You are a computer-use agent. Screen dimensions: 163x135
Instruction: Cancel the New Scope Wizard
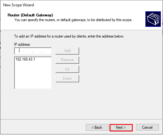click(147, 127)
